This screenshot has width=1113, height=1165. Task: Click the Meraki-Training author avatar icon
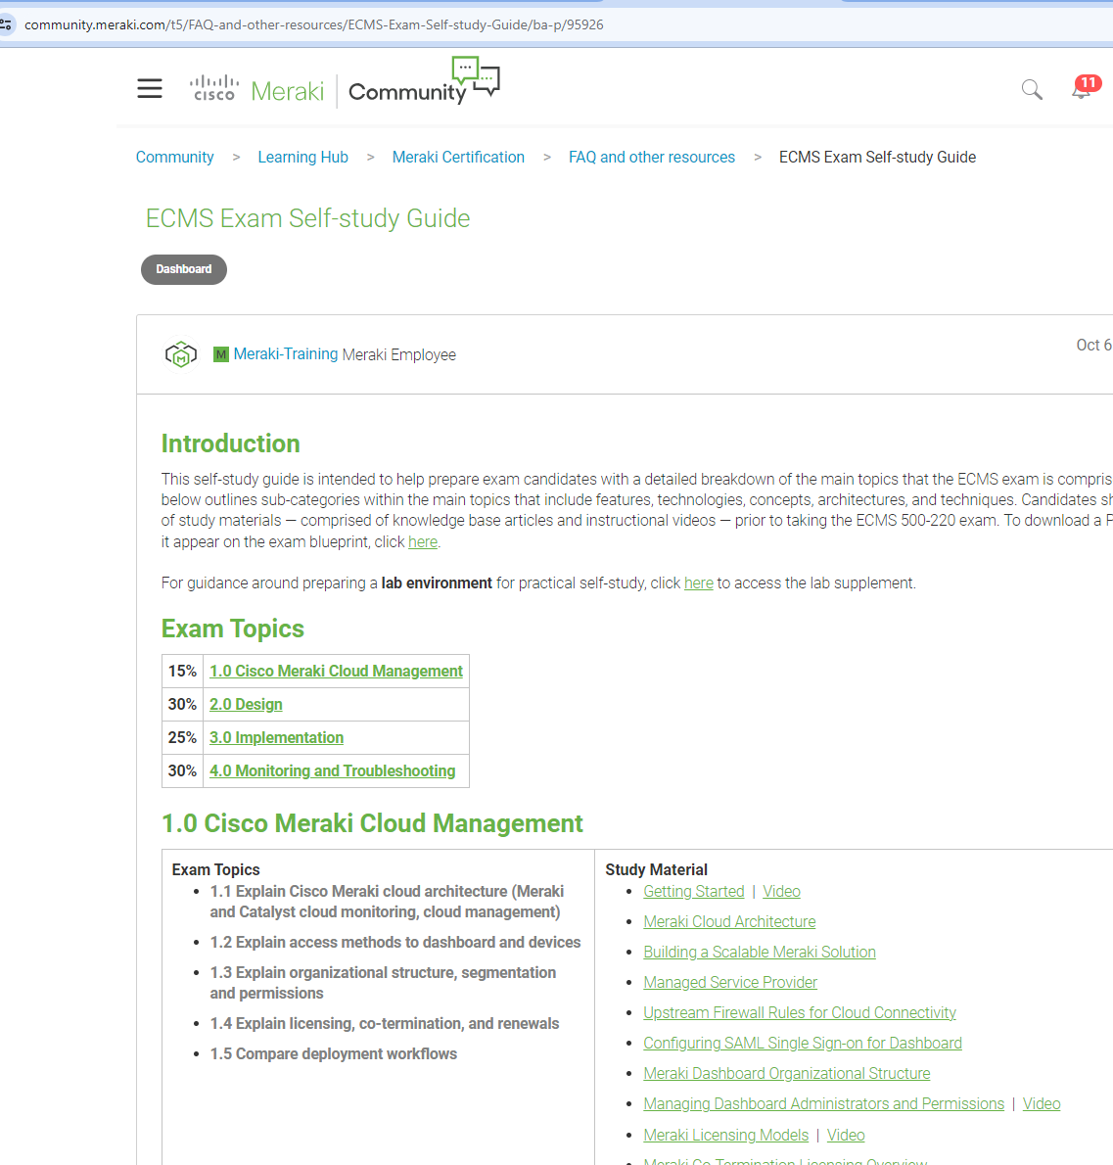click(x=181, y=354)
